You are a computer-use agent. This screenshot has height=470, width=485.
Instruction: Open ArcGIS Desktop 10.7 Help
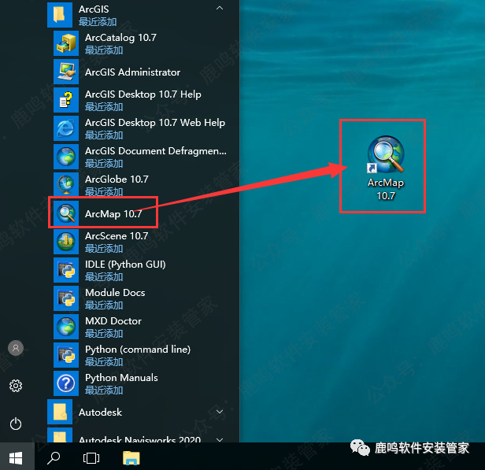click(142, 100)
